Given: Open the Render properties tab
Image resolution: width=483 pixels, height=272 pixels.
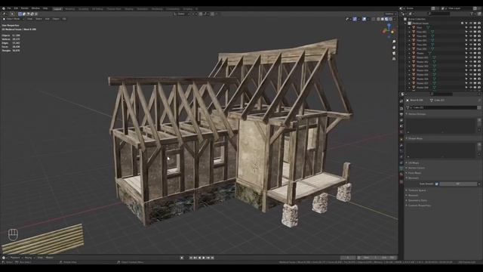Looking at the screenshot, I should (401, 108).
